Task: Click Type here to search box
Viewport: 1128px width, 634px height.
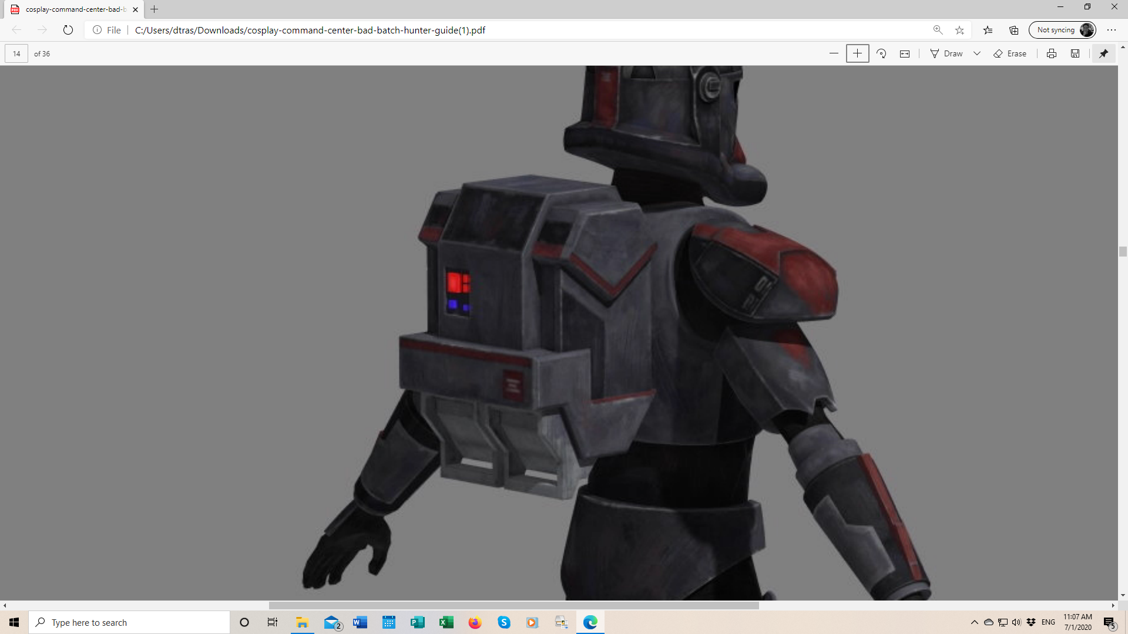Action: [x=129, y=622]
